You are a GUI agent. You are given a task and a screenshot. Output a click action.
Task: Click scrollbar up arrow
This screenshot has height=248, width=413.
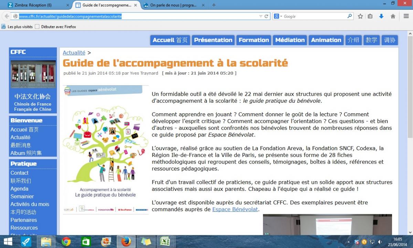410,33
